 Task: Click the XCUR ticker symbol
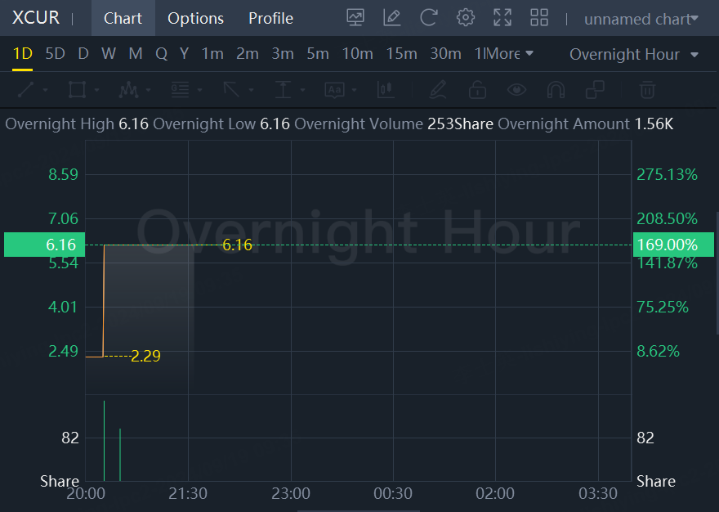tap(36, 18)
